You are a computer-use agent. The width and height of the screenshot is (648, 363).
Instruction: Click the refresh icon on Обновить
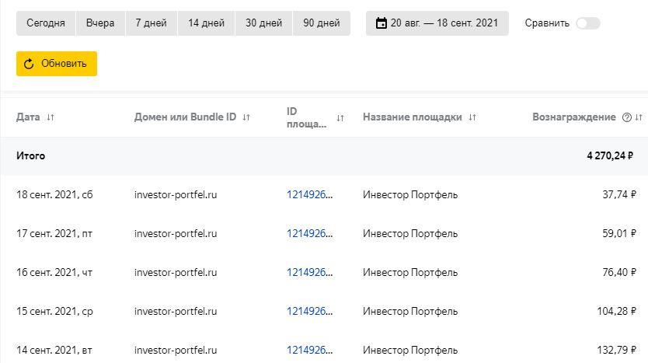pyautogui.click(x=29, y=64)
